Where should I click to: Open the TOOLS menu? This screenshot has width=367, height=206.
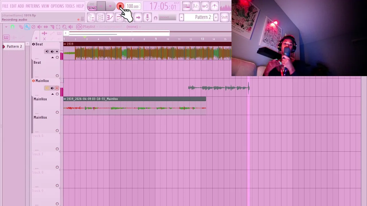(x=70, y=6)
